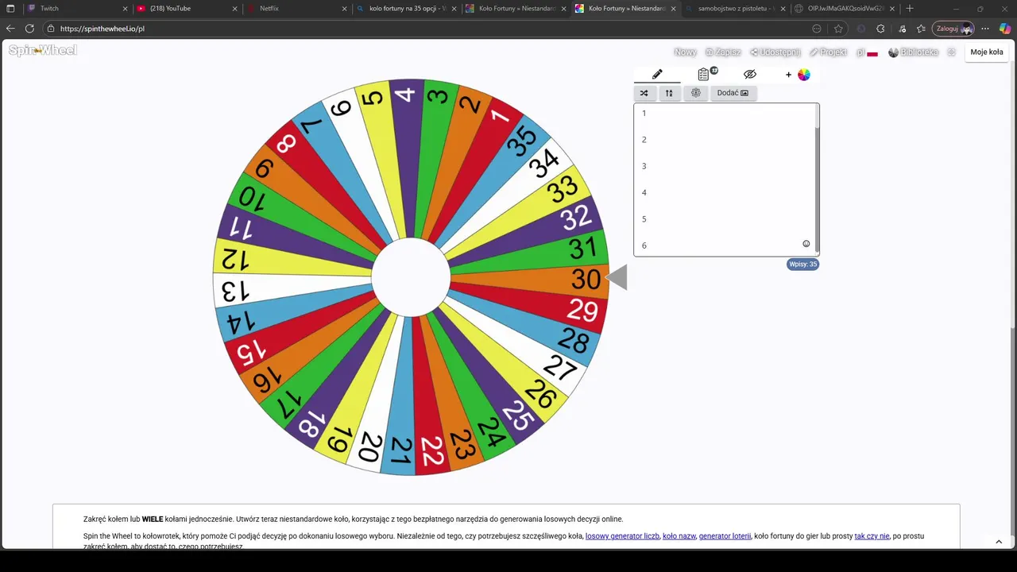Click the wheel center hub to spin
The height and width of the screenshot is (572, 1017).
pos(411,277)
